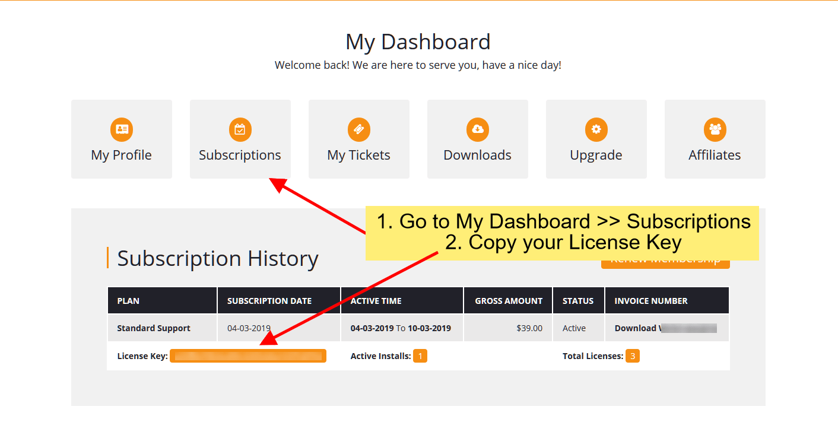
Task: Click the Active status cell
Action: [579, 328]
